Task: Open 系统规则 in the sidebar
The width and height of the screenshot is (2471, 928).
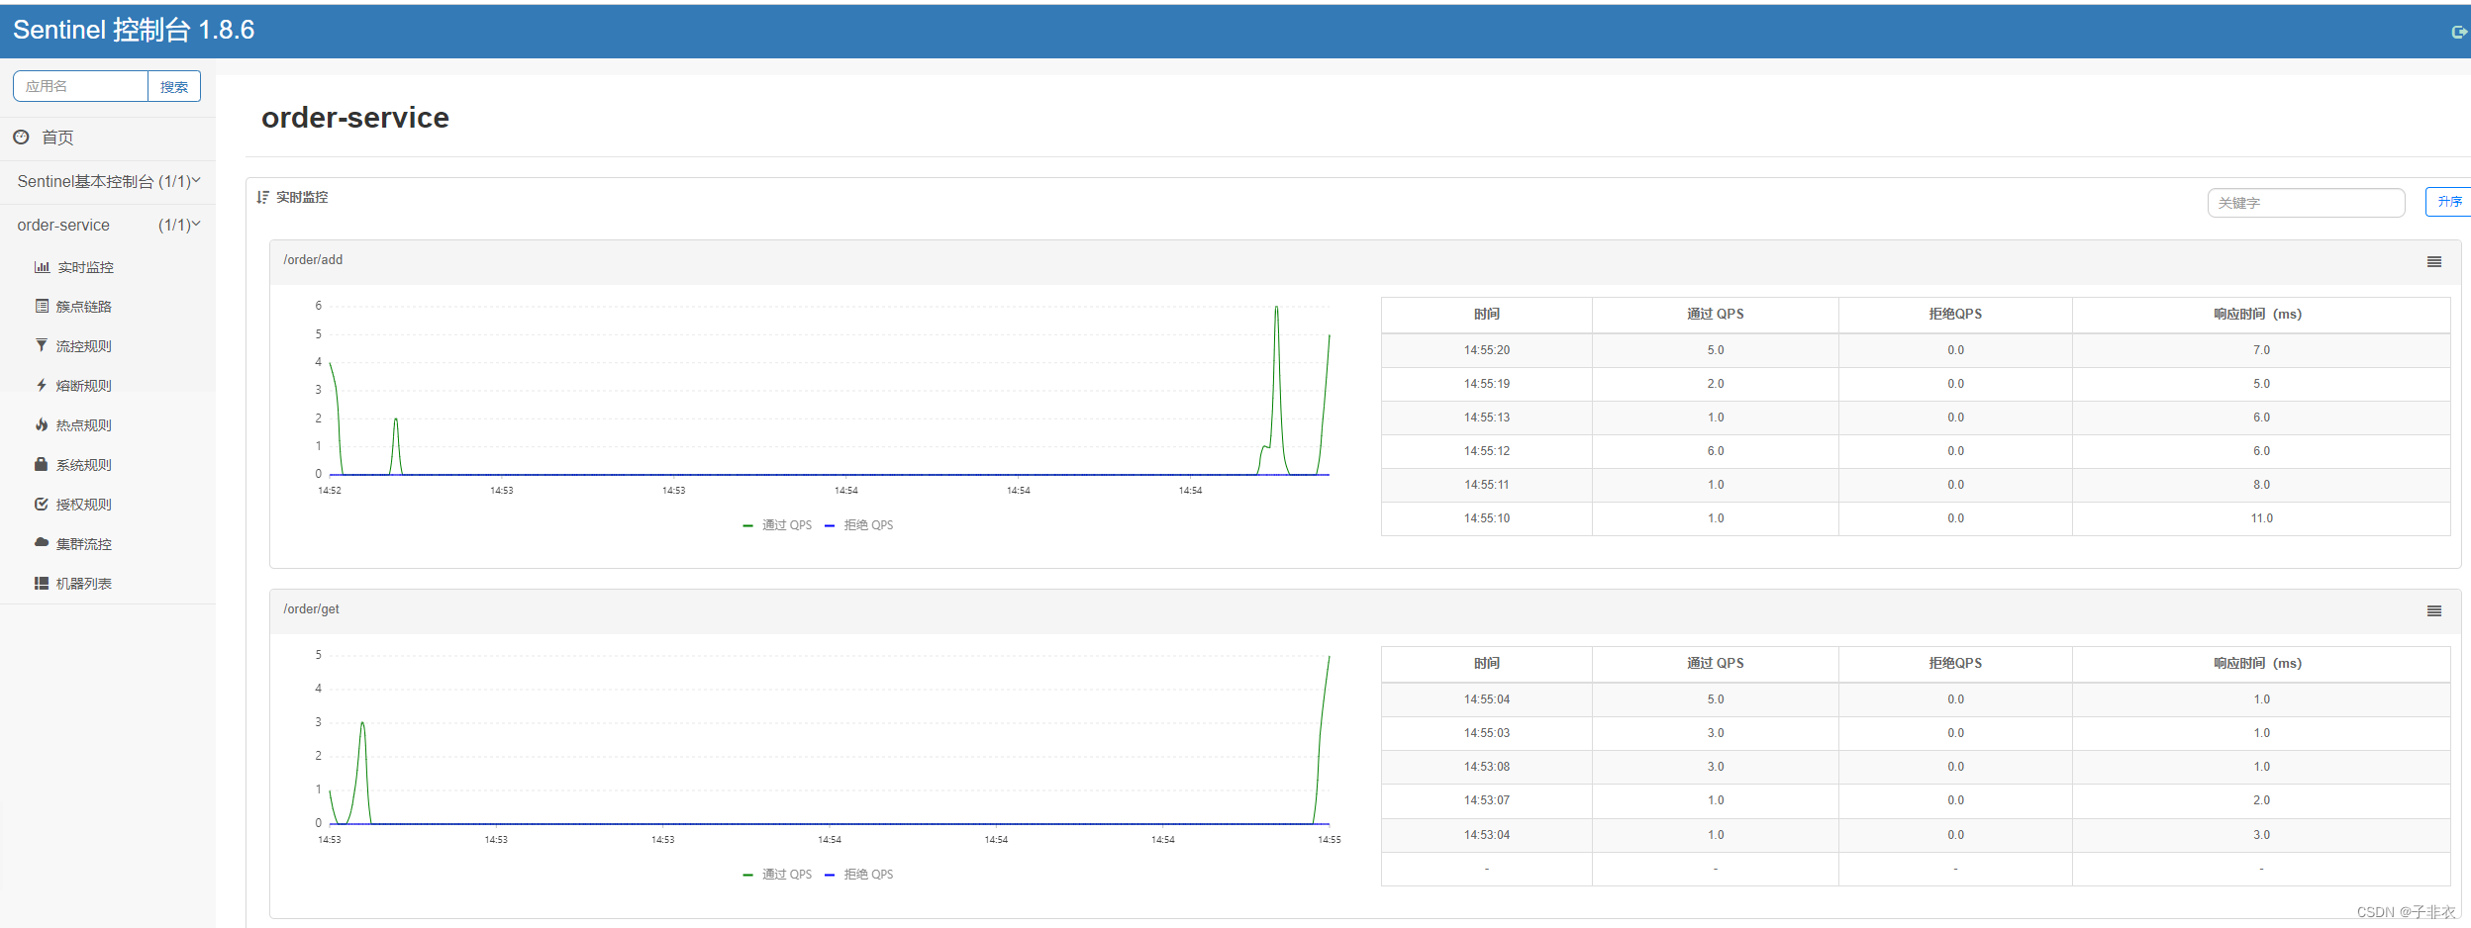Action: click(84, 465)
